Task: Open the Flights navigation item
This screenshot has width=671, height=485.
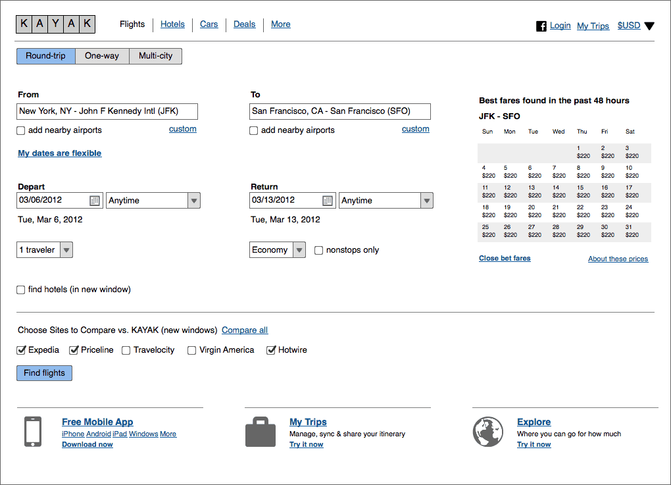Action: 132,24
